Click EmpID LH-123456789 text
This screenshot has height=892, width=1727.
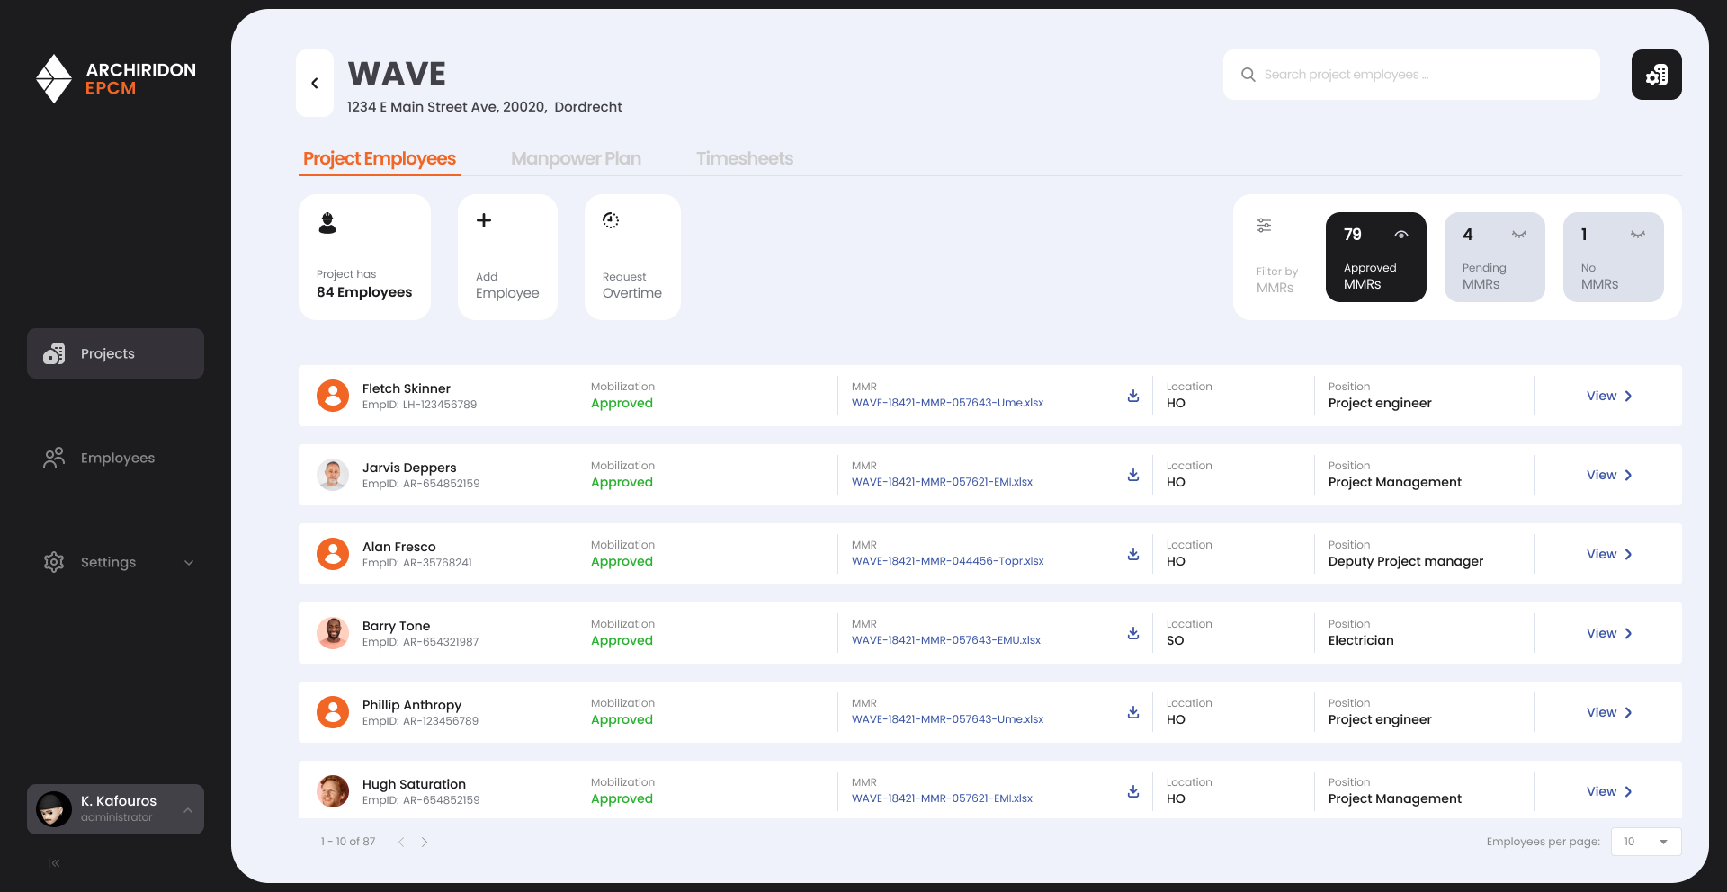pos(419,405)
